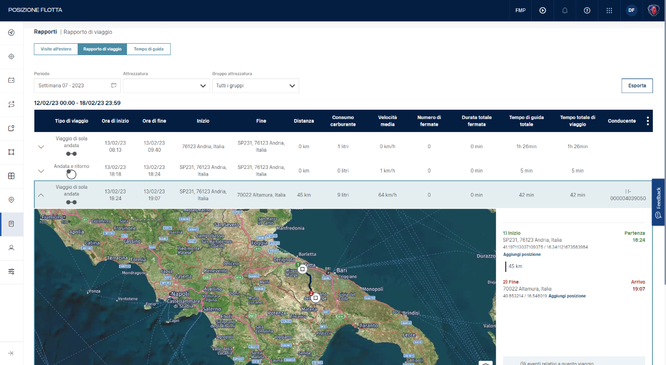Click the Conducente column header

[622, 121]
